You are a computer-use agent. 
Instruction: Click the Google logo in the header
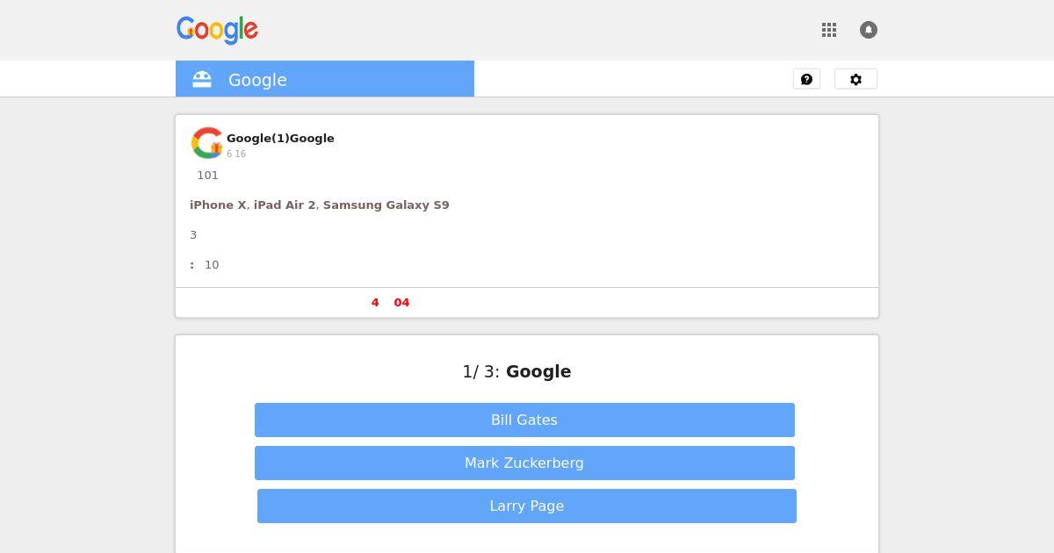coord(217,30)
